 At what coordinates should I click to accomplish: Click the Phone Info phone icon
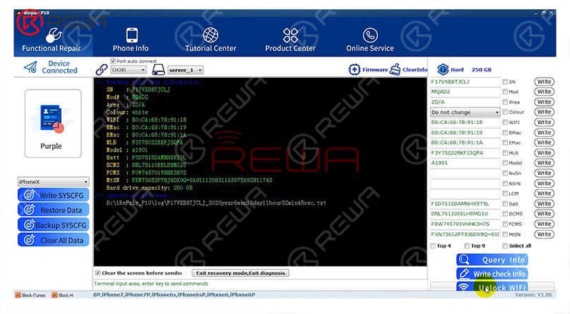pyautogui.click(x=131, y=35)
